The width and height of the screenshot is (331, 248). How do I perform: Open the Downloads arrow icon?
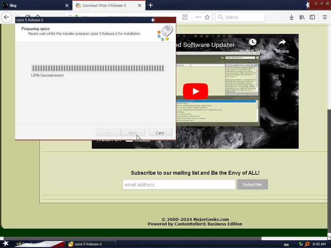pos(292,17)
